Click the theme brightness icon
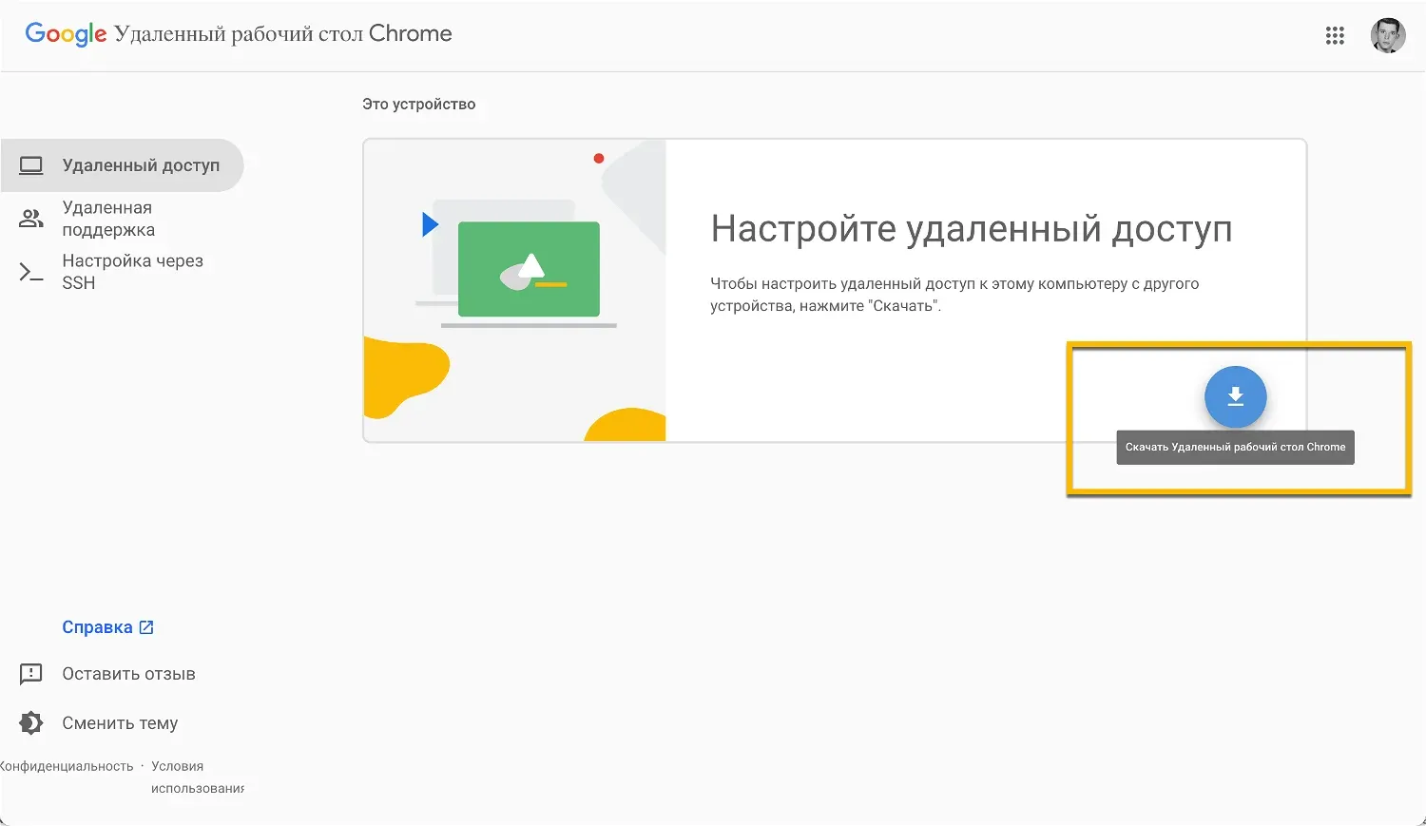This screenshot has height=826, width=1426. point(31,723)
